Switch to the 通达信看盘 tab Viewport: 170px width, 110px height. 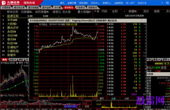pos(33,8)
